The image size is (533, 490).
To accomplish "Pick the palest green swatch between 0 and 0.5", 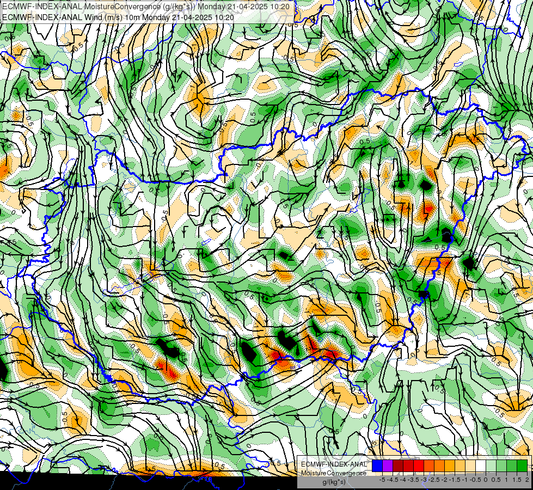I will coord(491,465).
